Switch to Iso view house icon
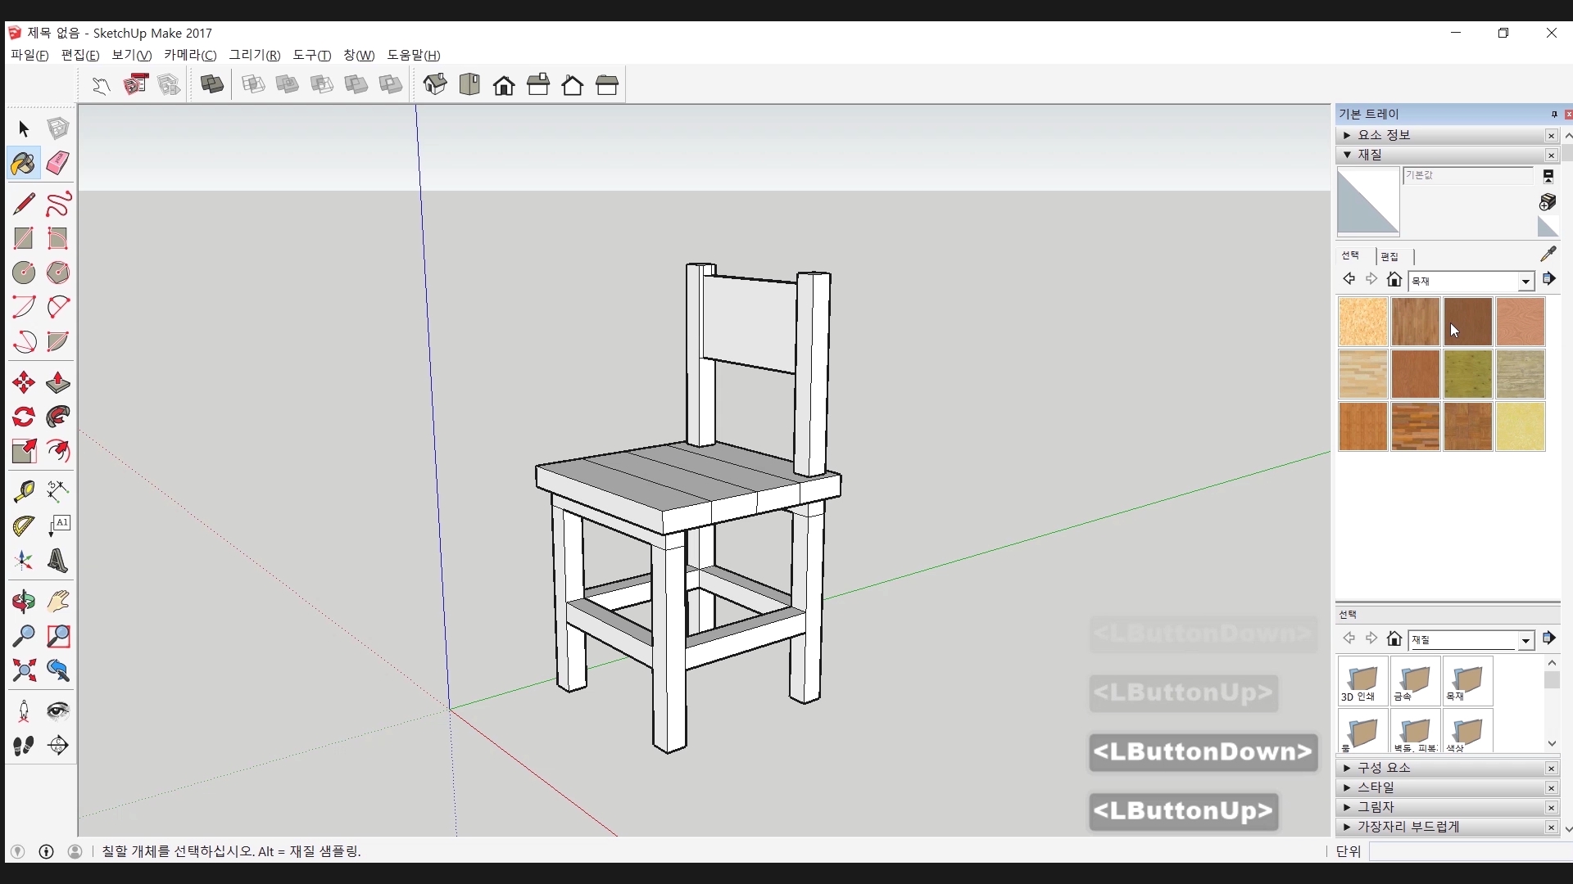This screenshot has height=884, width=1573. point(435,84)
